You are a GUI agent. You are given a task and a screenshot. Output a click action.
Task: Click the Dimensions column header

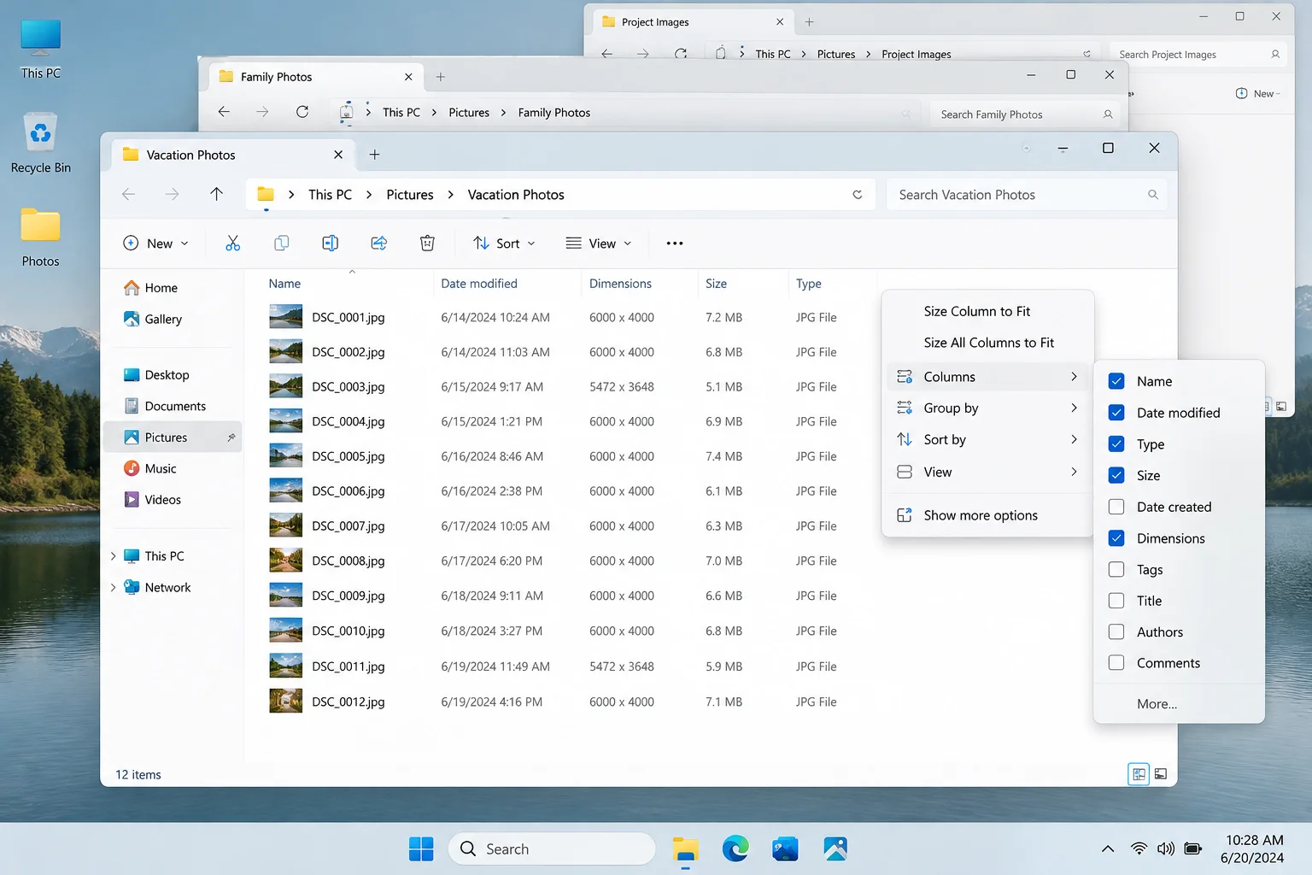tap(621, 284)
